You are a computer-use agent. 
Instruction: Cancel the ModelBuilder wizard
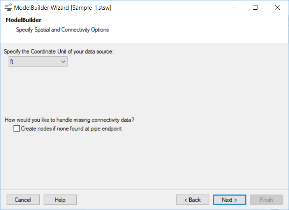pyautogui.click(x=23, y=200)
